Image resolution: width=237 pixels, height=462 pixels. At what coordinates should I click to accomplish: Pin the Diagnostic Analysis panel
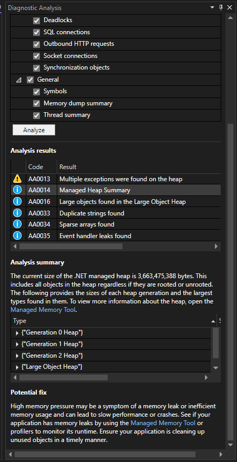pyautogui.click(x=221, y=8)
